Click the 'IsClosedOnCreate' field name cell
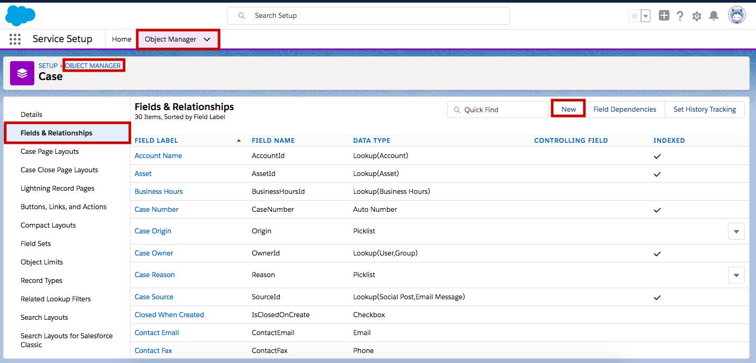Viewport: 756px width, 363px height. click(x=281, y=315)
